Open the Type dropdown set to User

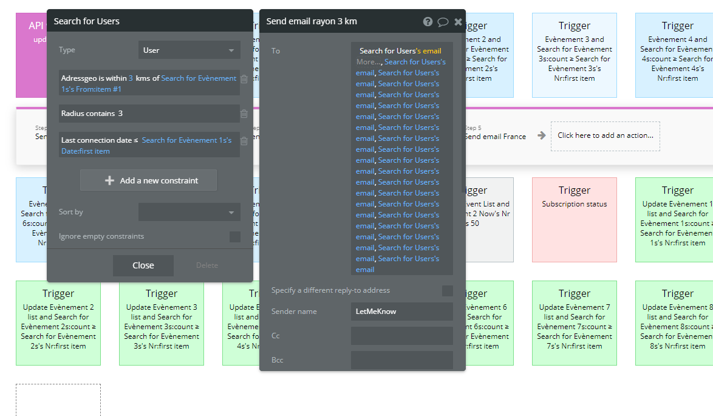189,50
